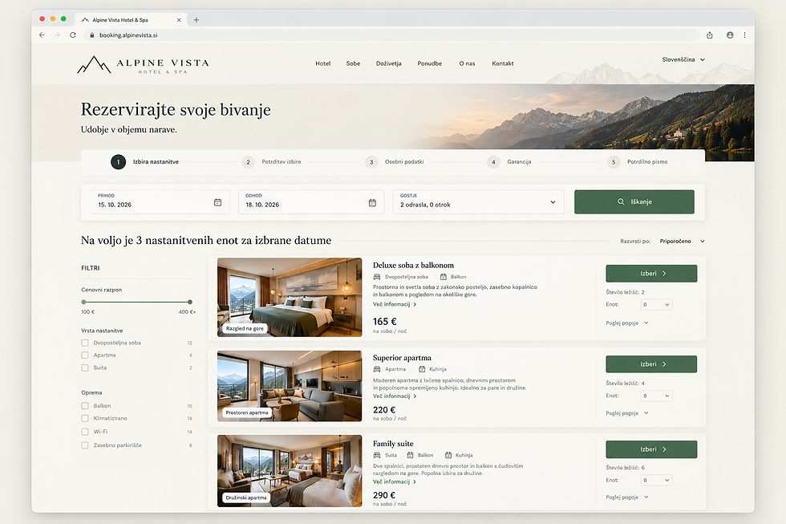Click the bed icon beside Apartma tag
Viewport: 786px width, 524px height.
(377, 369)
